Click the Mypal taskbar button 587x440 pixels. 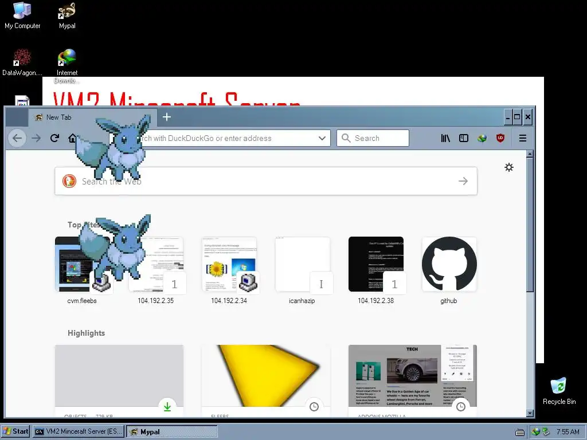click(x=172, y=431)
